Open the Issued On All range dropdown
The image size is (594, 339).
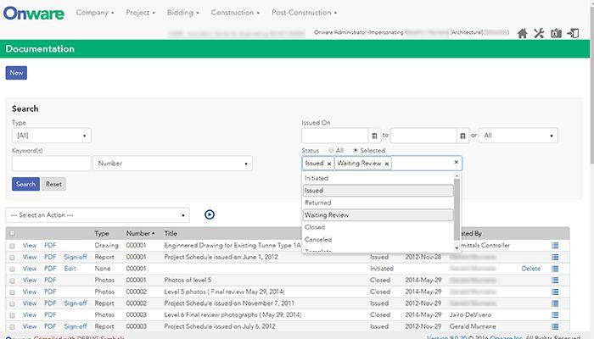tap(518, 136)
